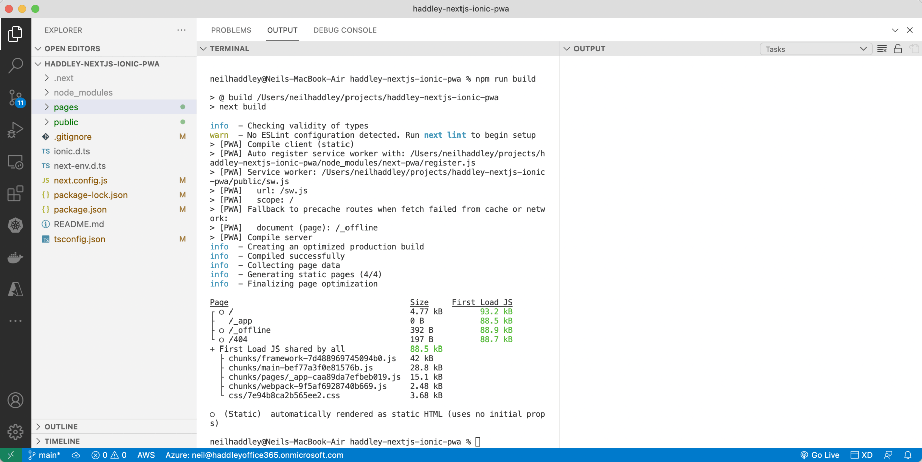The width and height of the screenshot is (922, 462).
Task: Open the Azure account status item
Action: (255, 455)
